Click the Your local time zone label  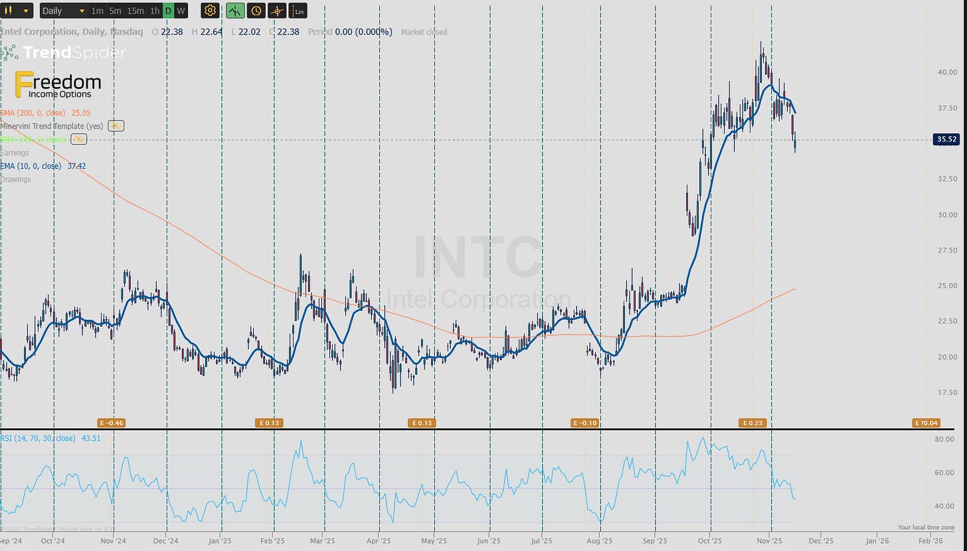[x=926, y=527]
